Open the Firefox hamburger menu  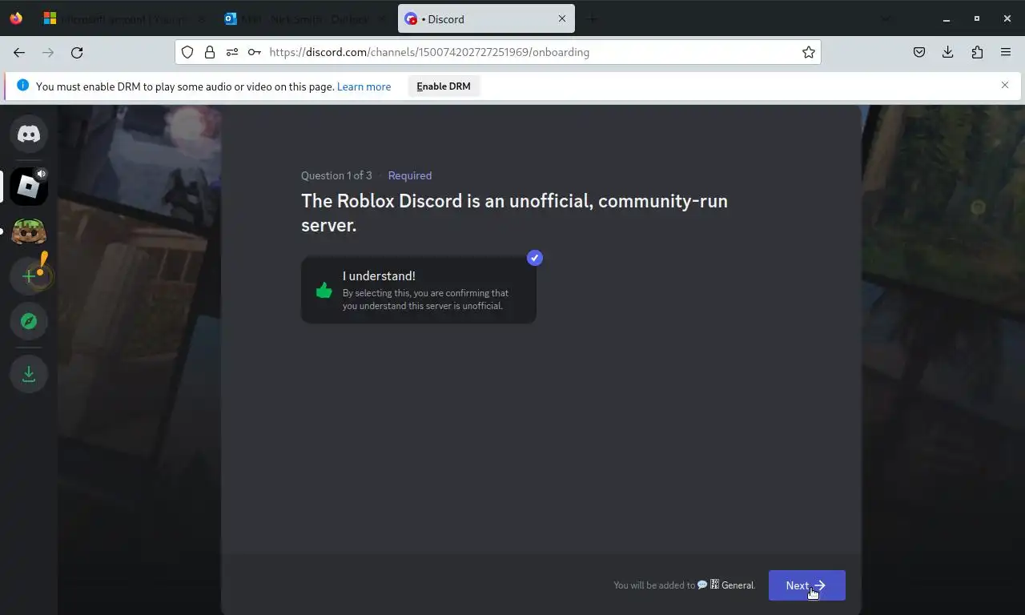[1006, 52]
